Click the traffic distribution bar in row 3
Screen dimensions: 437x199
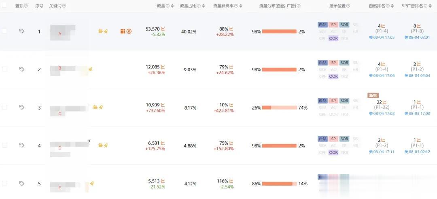click(280, 108)
